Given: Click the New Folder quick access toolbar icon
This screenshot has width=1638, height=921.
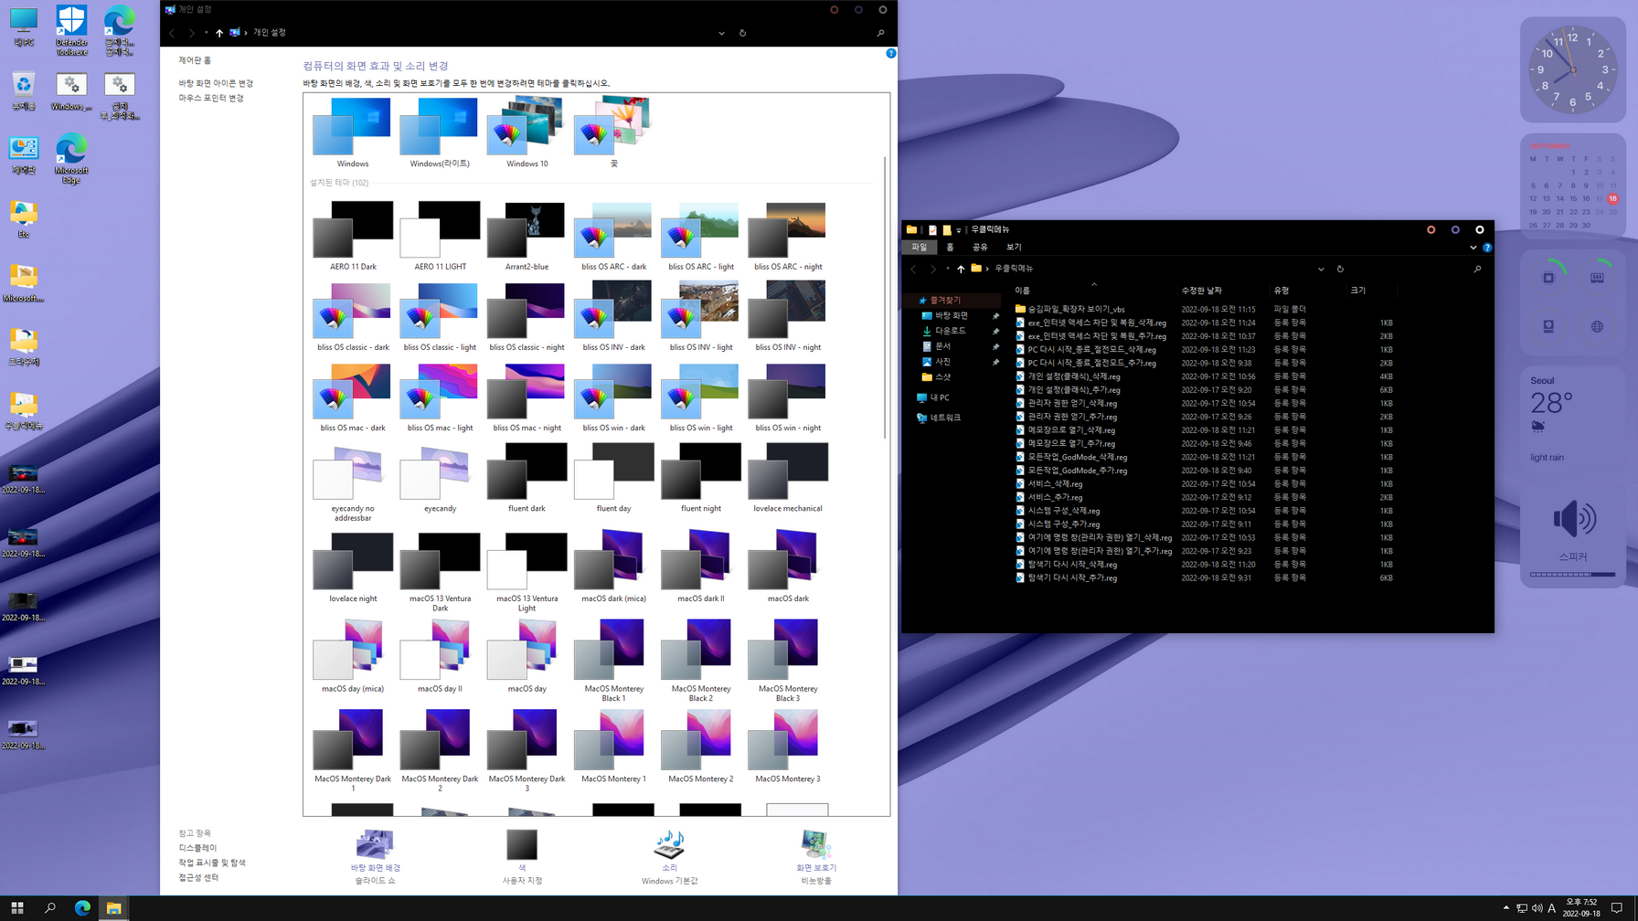Looking at the screenshot, I should [x=947, y=230].
